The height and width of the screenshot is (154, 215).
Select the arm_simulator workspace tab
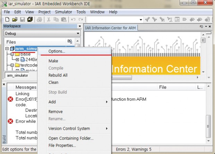(x=17, y=75)
